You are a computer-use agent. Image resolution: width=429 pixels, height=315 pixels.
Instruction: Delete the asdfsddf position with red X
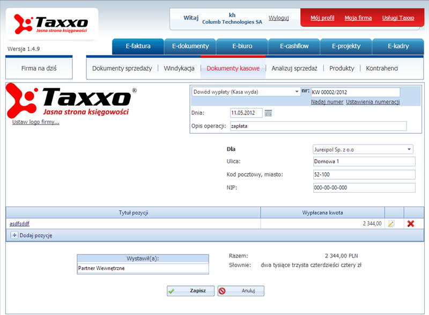410,224
